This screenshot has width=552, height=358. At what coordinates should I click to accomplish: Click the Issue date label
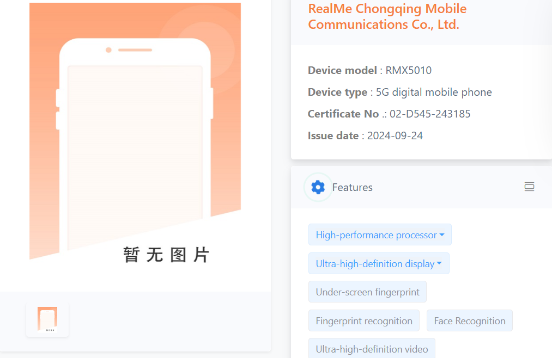tap(333, 135)
